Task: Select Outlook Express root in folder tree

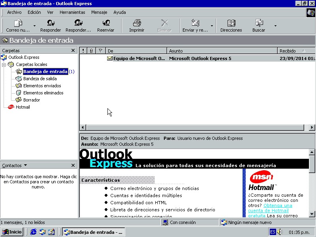Action: [24, 57]
